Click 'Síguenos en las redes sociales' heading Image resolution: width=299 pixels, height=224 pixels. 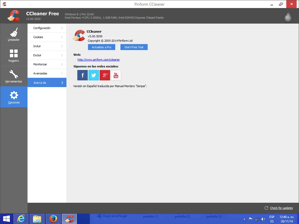click(96, 66)
